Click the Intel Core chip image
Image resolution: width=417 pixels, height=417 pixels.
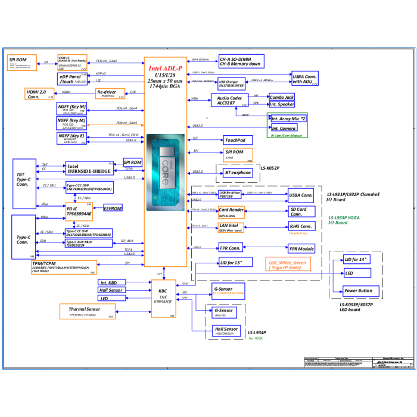coord(166,172)
